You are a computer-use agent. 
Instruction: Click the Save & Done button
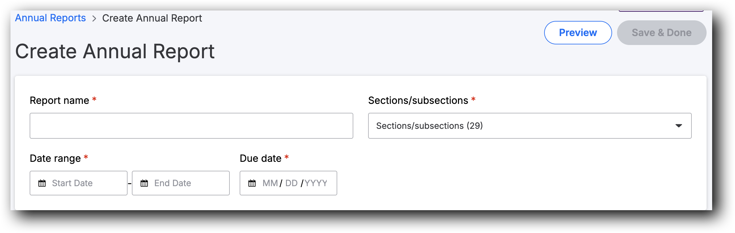(x=661, y=33)
